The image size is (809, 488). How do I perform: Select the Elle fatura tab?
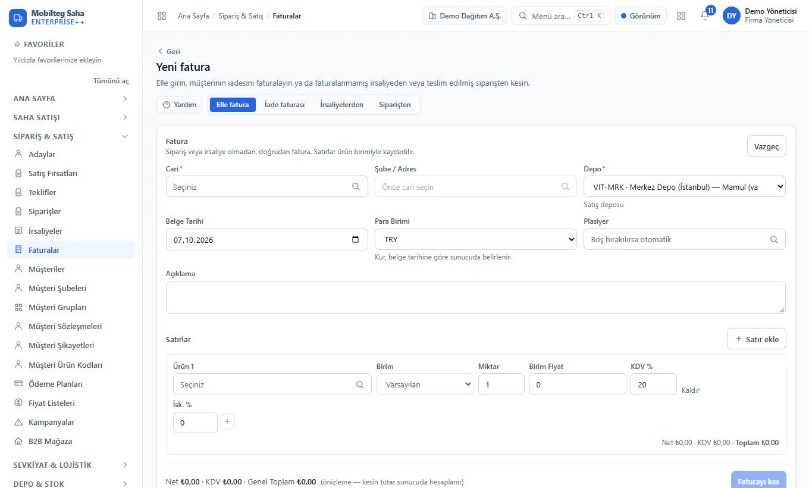[233, 105]
